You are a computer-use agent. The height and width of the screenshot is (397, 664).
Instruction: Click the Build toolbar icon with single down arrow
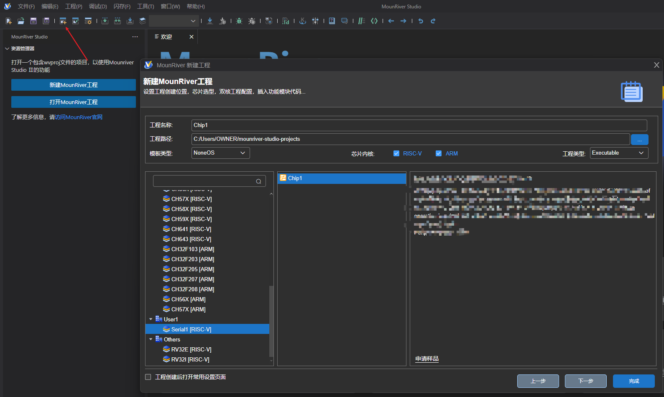105,21
